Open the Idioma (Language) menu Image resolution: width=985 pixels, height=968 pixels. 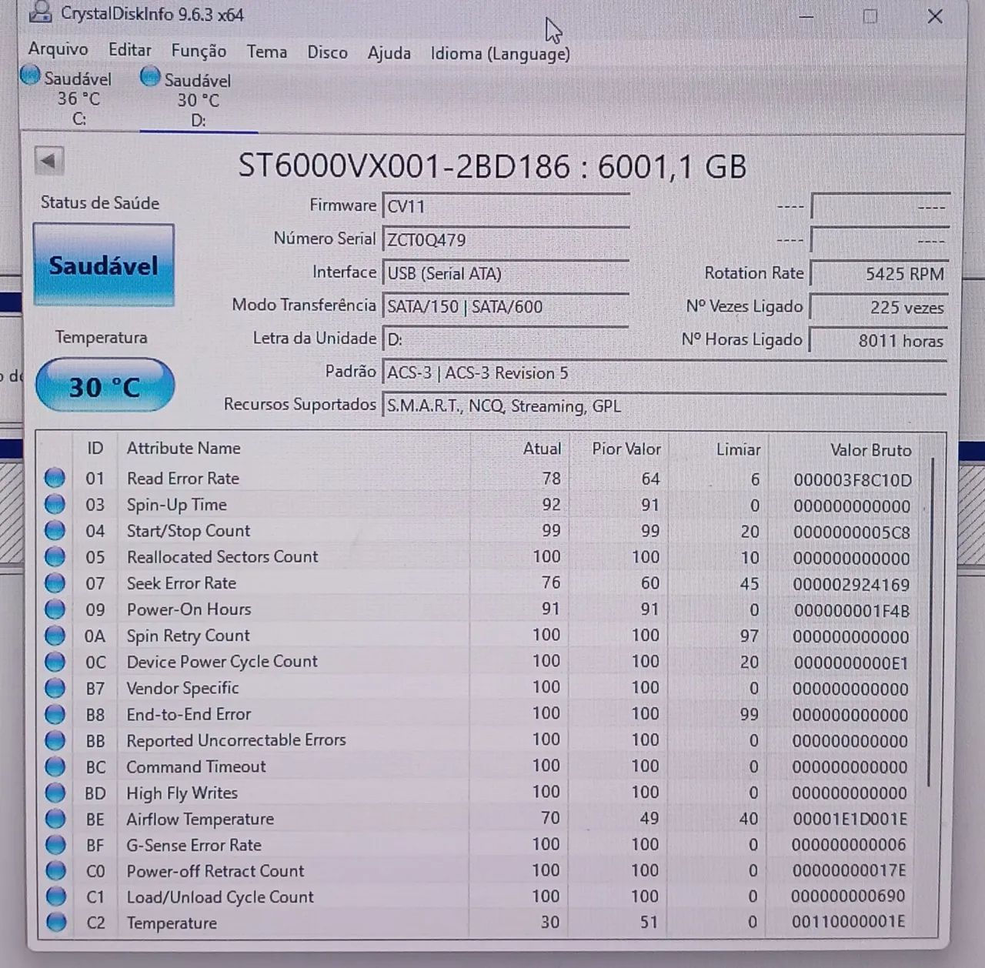500,54
